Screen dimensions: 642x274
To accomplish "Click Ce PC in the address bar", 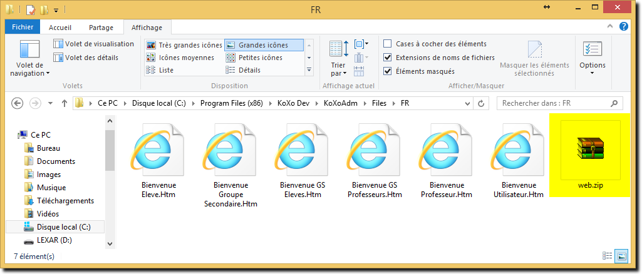I will tap(108, 103).
